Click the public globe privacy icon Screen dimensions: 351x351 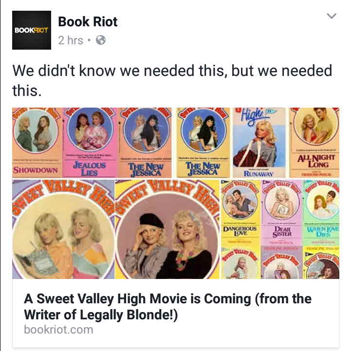(101, 40)
